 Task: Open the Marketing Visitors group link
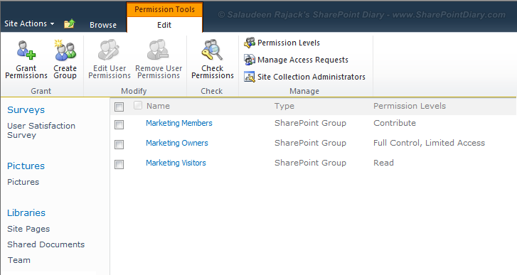point(176,163)
